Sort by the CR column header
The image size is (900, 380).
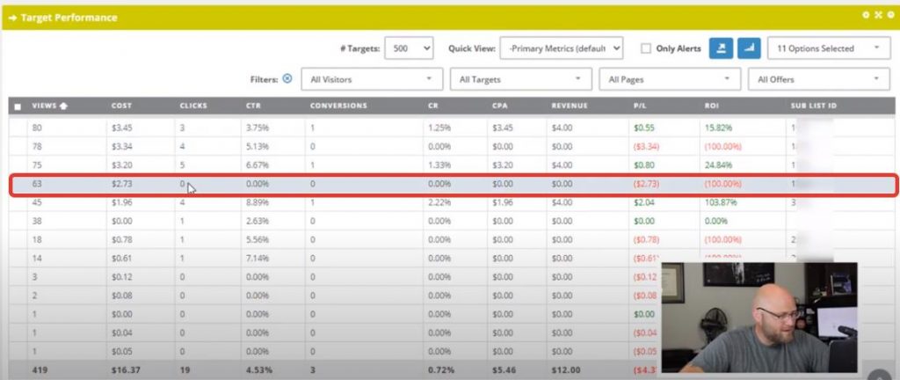click(x=433, y=106)
